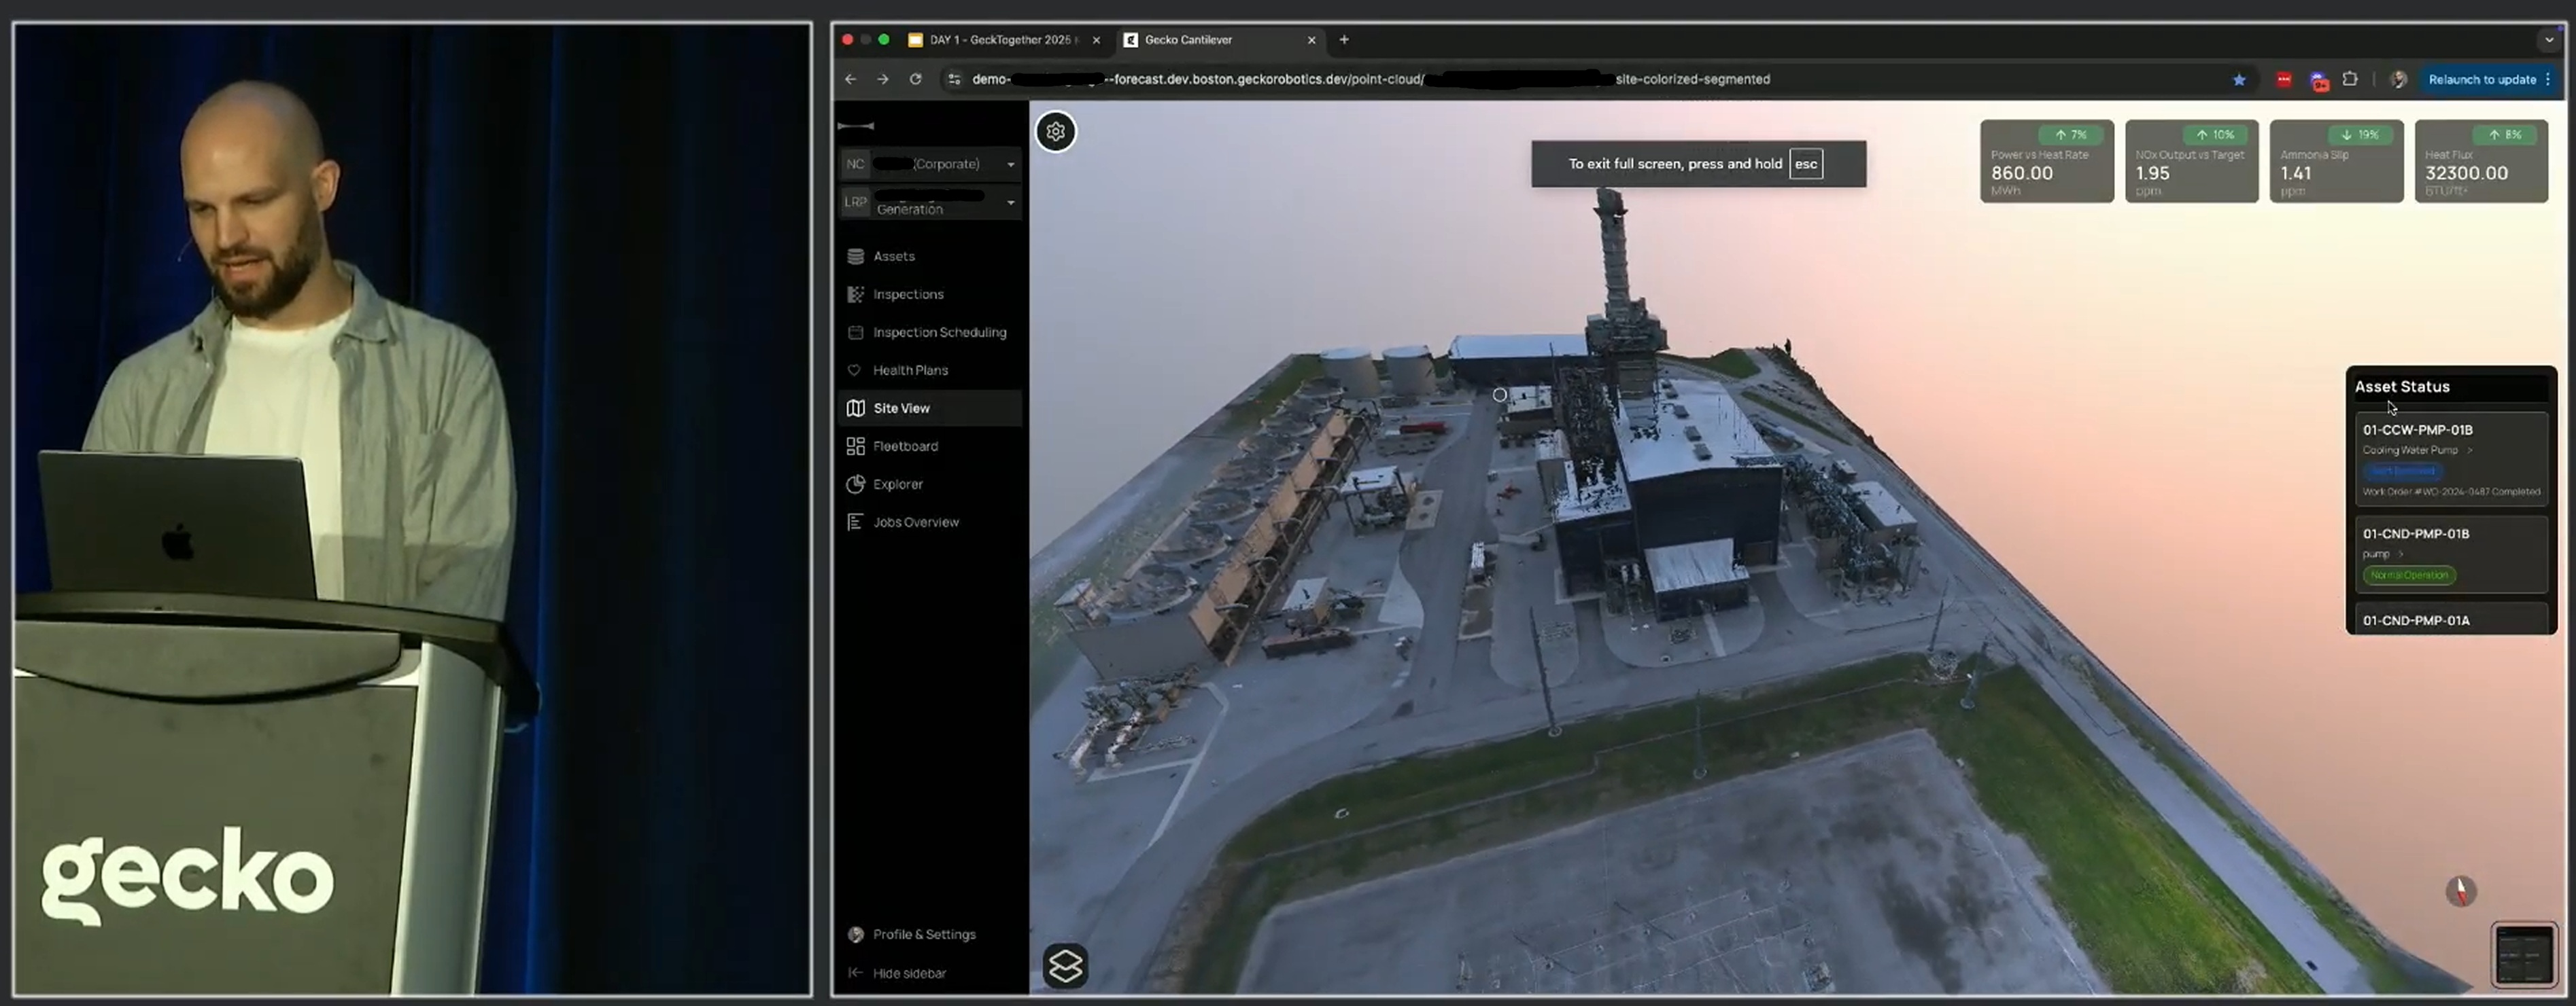This screenshot has width=2576, height=1006.
Task: Switch to DAY 1 GeckTogether tab
Action: (x=1000, y=40)
